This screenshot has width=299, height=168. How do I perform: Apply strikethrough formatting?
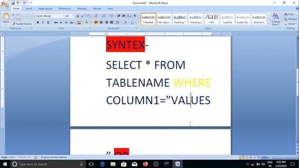click(56, 22)
